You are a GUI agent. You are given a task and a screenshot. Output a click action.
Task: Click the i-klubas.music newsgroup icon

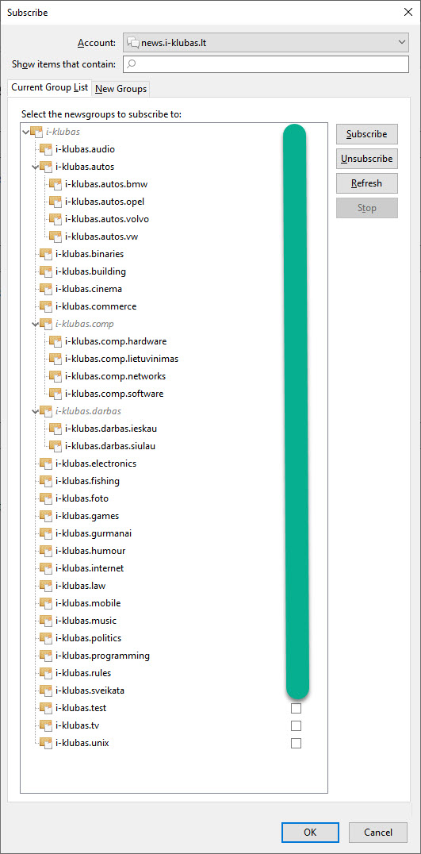tap(46, 621)
